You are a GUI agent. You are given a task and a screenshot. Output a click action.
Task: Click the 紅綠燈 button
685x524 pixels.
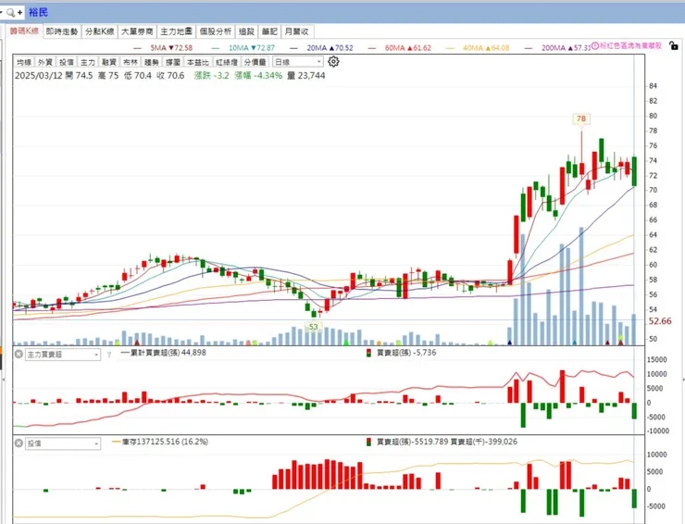(x=227, y=62)
